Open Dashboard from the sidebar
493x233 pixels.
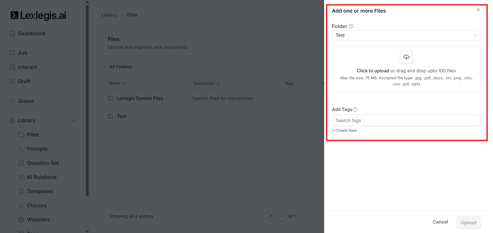pyautogui.click(x=31, y=33)
